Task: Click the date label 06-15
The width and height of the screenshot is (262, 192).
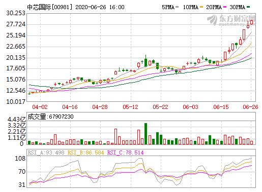Action: click(x=221, y=107)
